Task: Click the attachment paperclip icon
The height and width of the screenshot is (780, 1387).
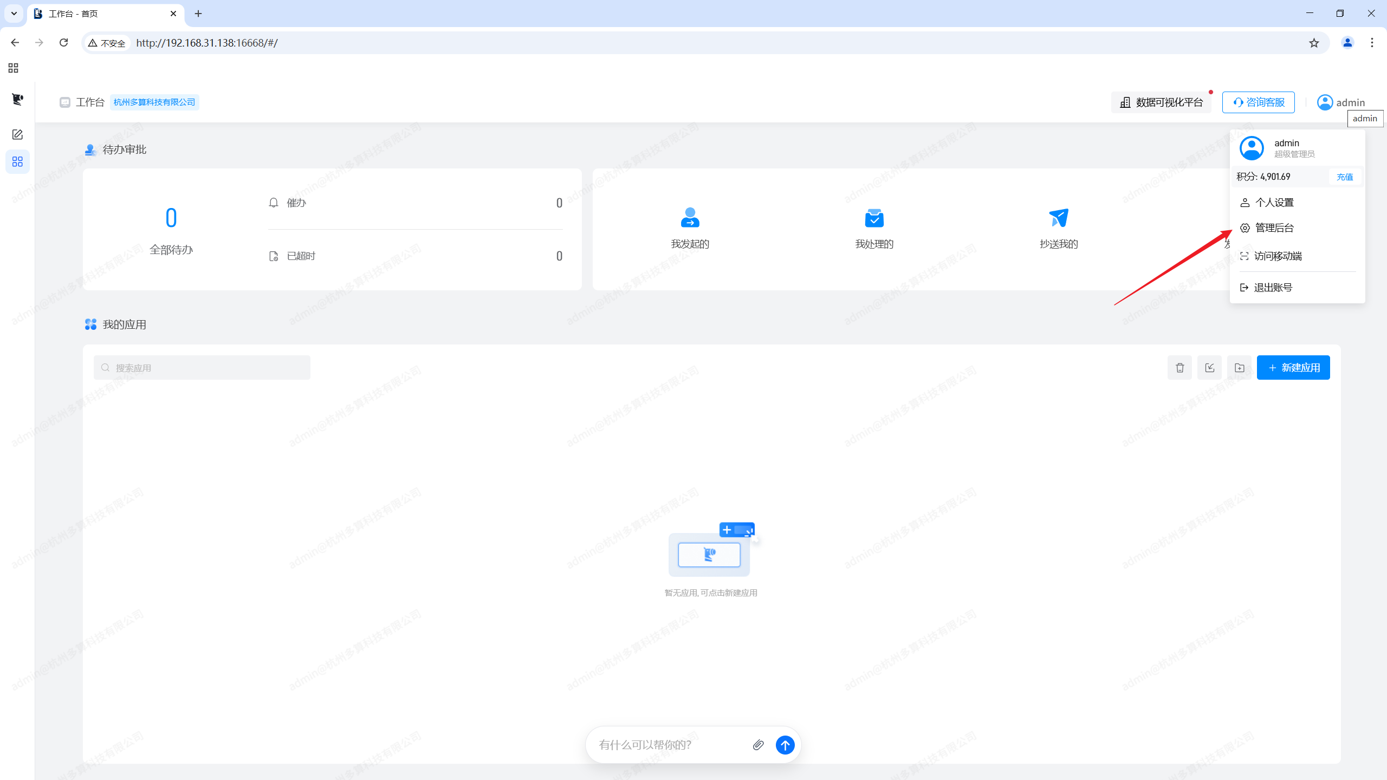Action: coord(758,745)
